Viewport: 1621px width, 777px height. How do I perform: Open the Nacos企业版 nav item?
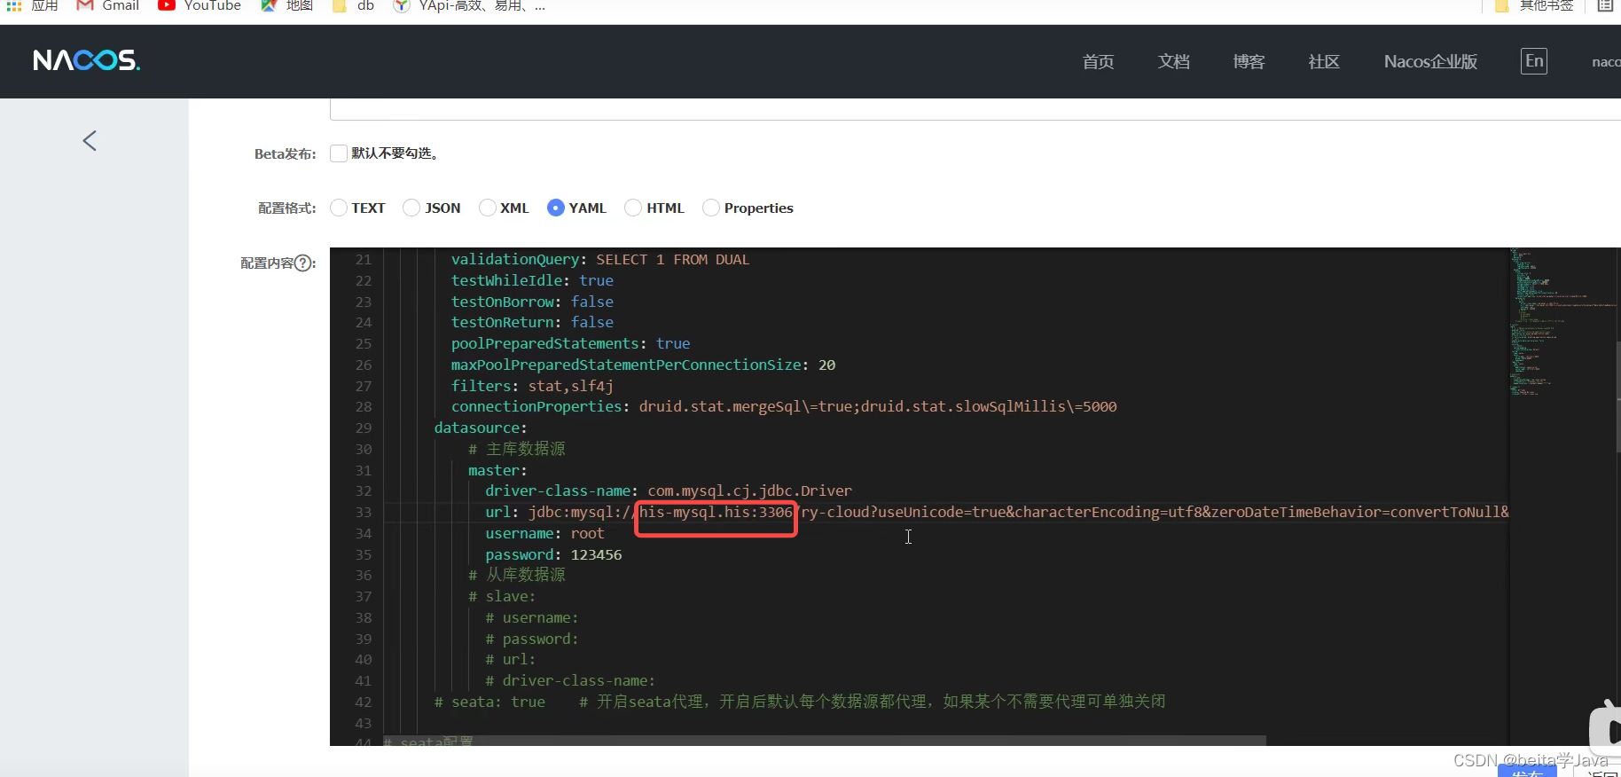tap(1430, 61)
